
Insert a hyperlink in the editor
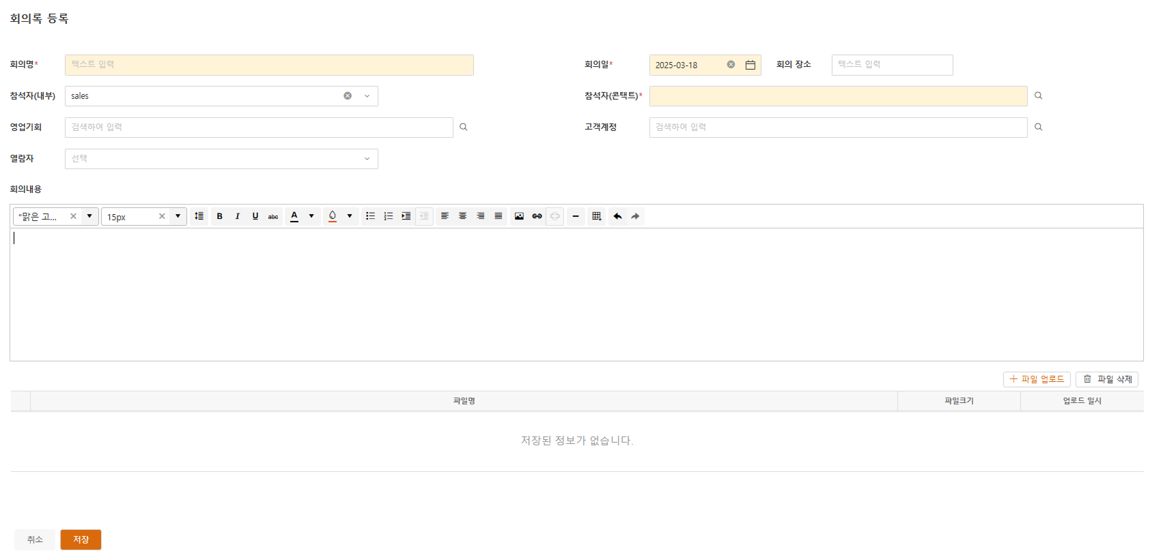(537, 216)
